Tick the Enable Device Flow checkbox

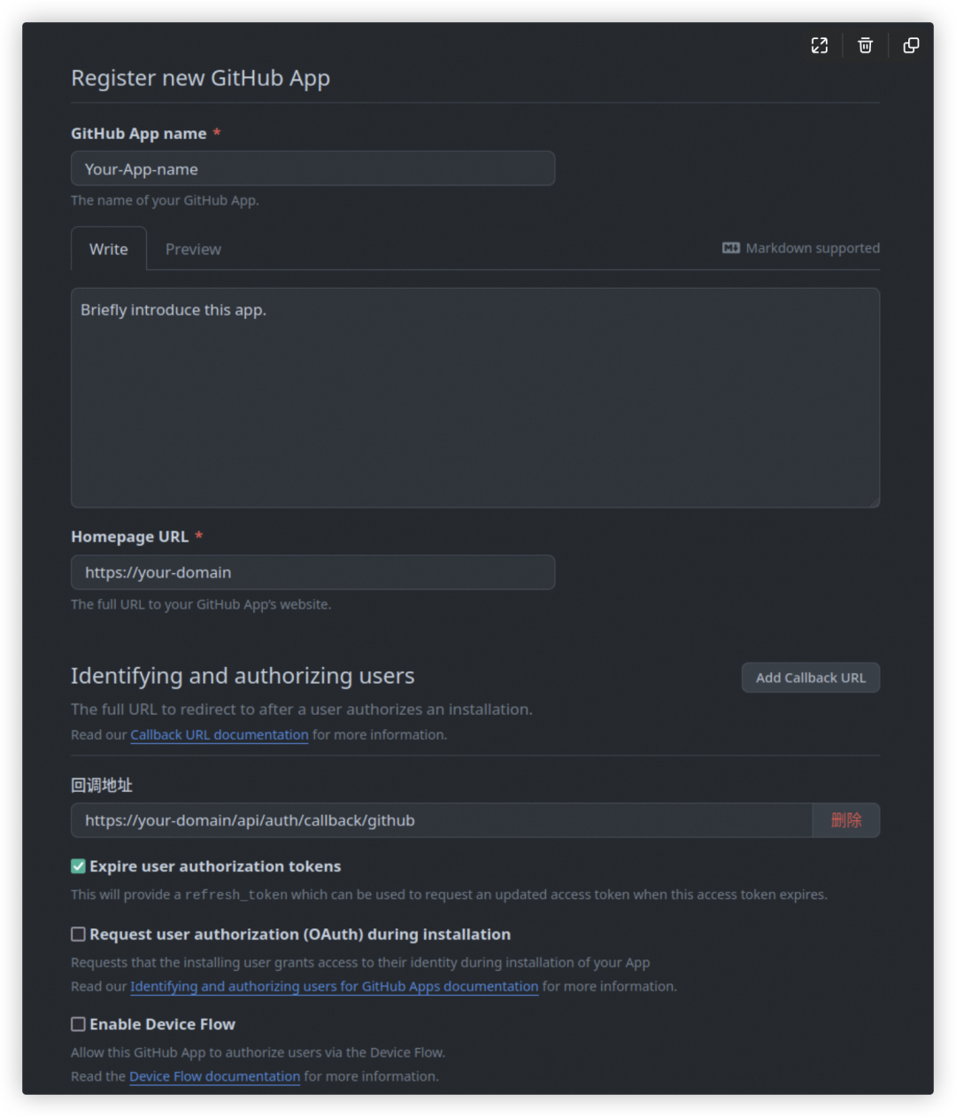[x=79, y=1024]
